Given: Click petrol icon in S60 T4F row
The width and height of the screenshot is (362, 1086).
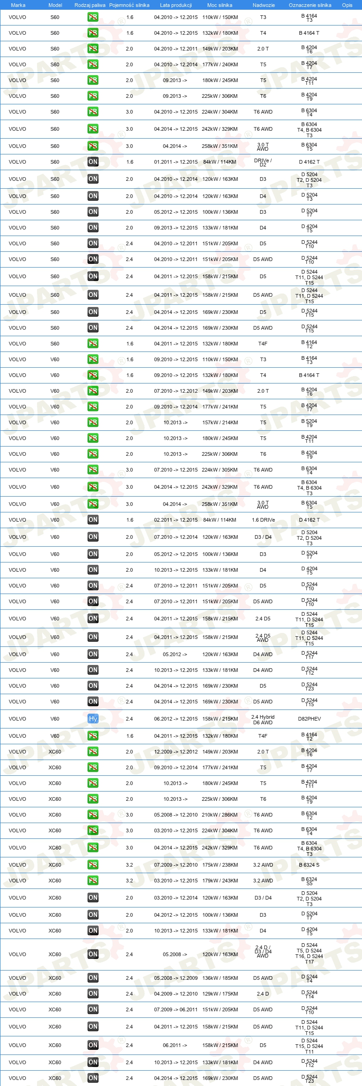Looking at the screenshot, I should tap(93, 344).
